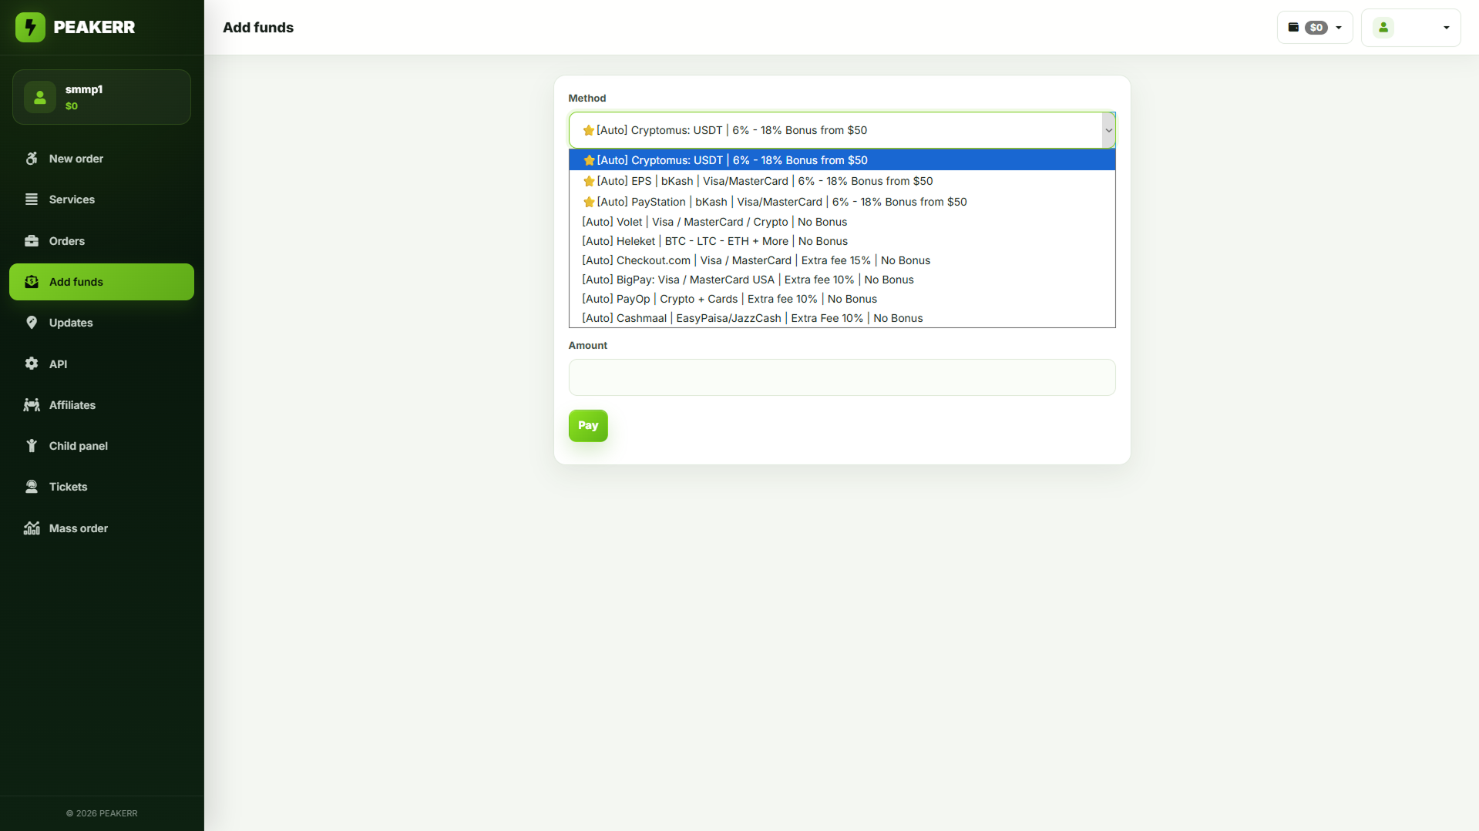
Task: Click the green Pay button
Action: point(588,426)
